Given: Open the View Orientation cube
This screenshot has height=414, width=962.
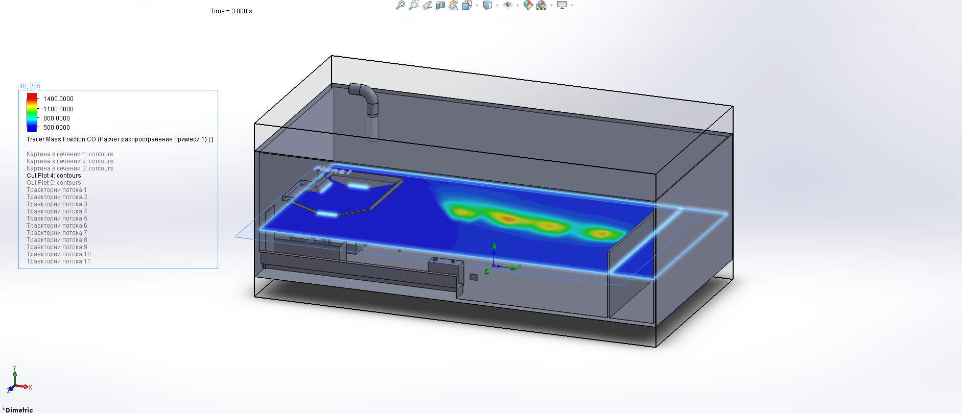Looking at the screenshot, I should click(x=467, y=5).
